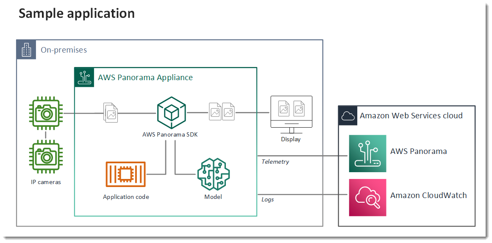Click the top IP camera icon
This screenshot has width=492, height=243.
pyautogui.click(x=46, y=113)
